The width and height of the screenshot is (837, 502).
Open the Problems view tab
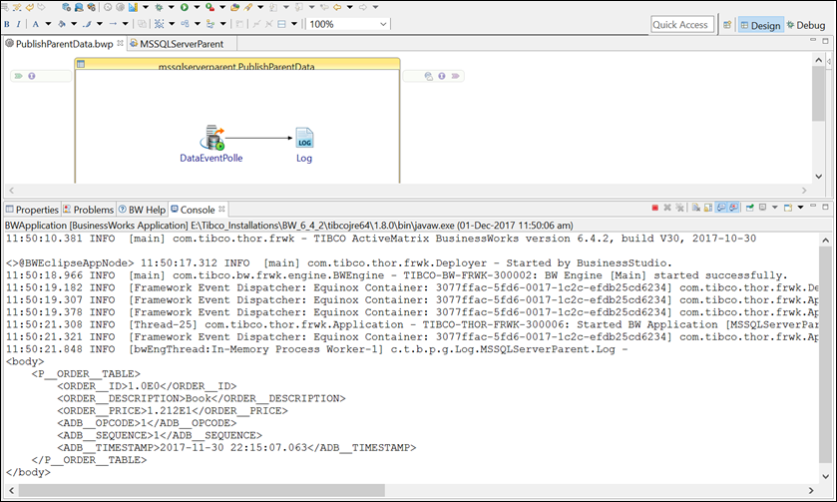coord(88,210)
